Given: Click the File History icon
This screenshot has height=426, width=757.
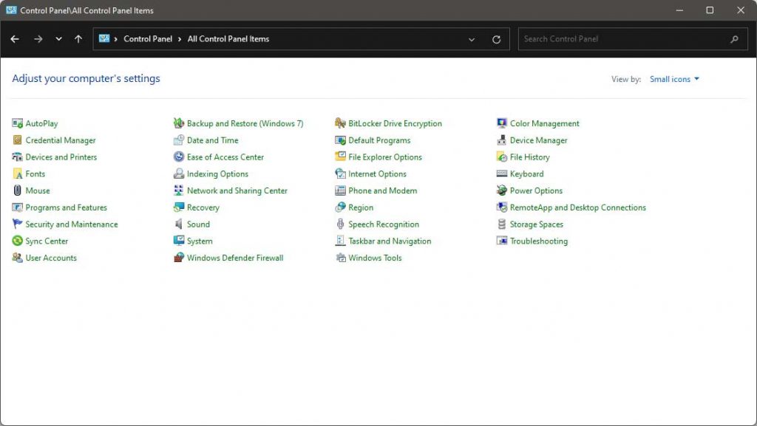Looking at the screenshot, I should [502, 157].
